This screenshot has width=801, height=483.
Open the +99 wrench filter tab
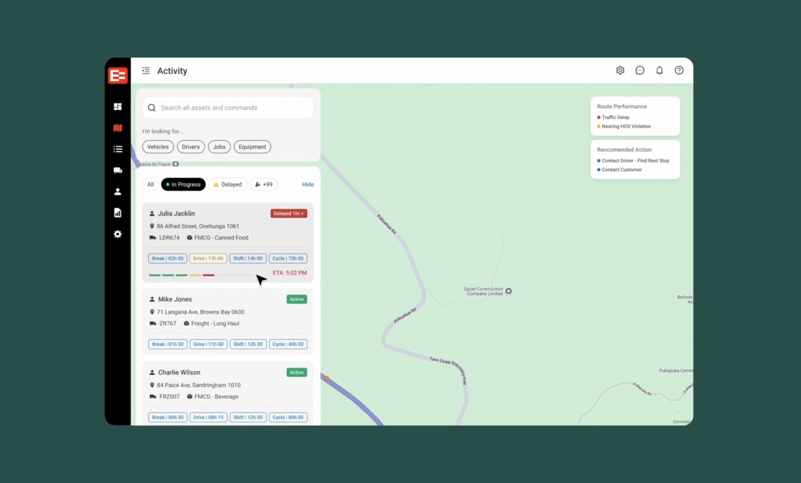[263, 184]
